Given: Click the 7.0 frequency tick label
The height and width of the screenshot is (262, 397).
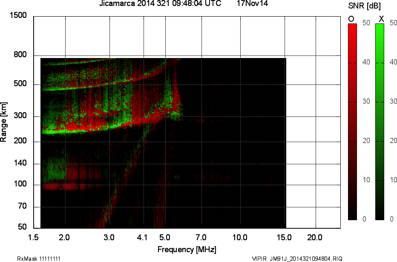Looking at the screenshot, I should click(x=201, y=237).
